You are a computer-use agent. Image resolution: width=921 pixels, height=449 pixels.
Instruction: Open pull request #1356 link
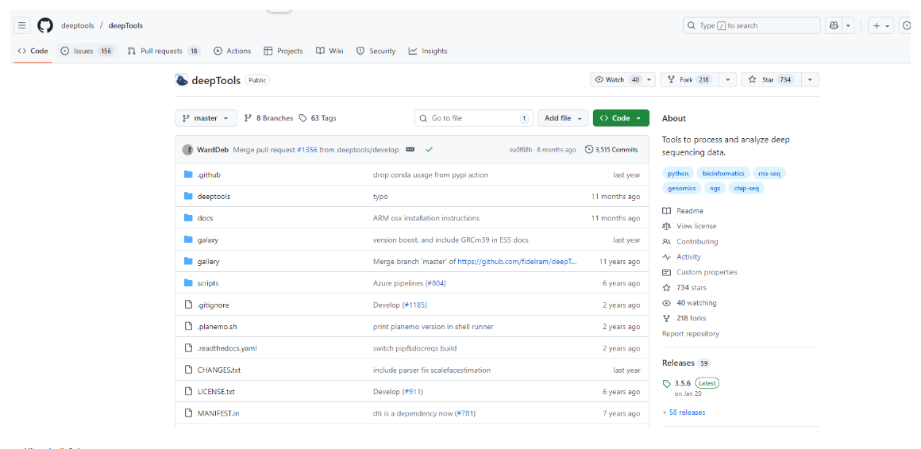(307, 150)
